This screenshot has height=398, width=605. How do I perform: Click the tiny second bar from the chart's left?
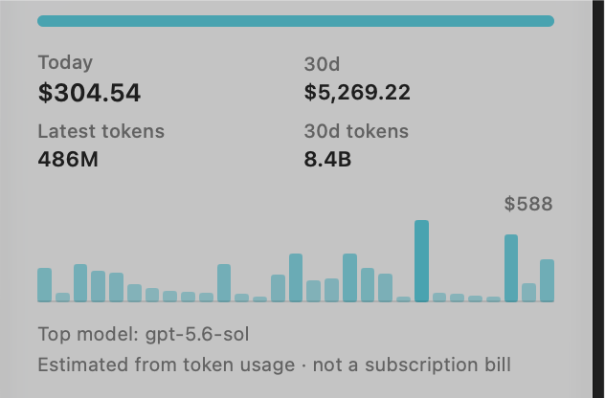click(x=62, y=298)
